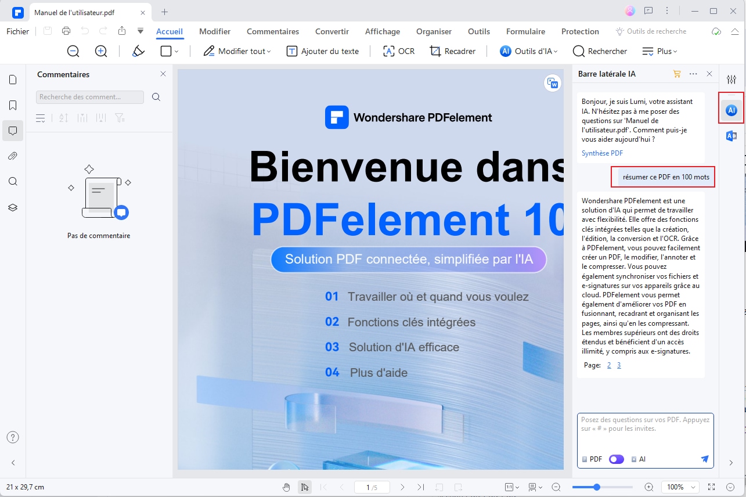Click the Synthèse PDF link

point(602,153)
